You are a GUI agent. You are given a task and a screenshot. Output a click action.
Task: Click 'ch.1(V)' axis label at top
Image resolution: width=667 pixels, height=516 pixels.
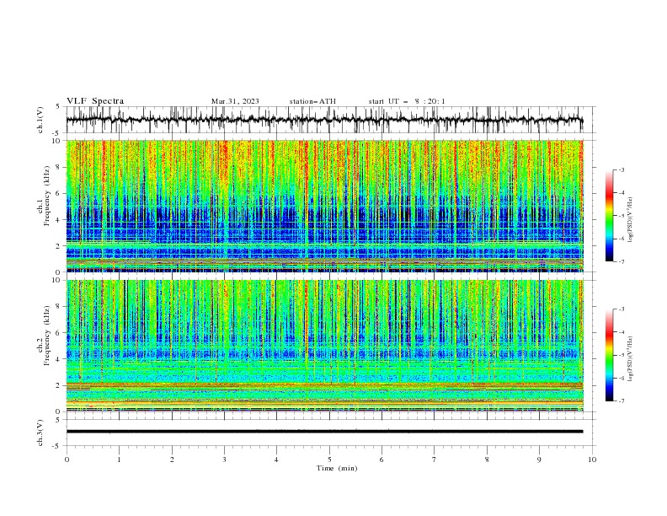click(40, 120)
